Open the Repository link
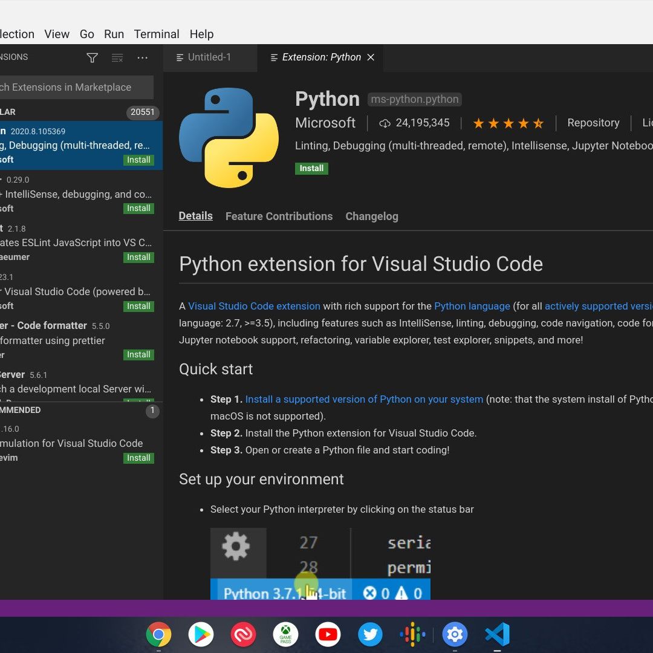This screenshot has width=653, height=653. (593, 123)
